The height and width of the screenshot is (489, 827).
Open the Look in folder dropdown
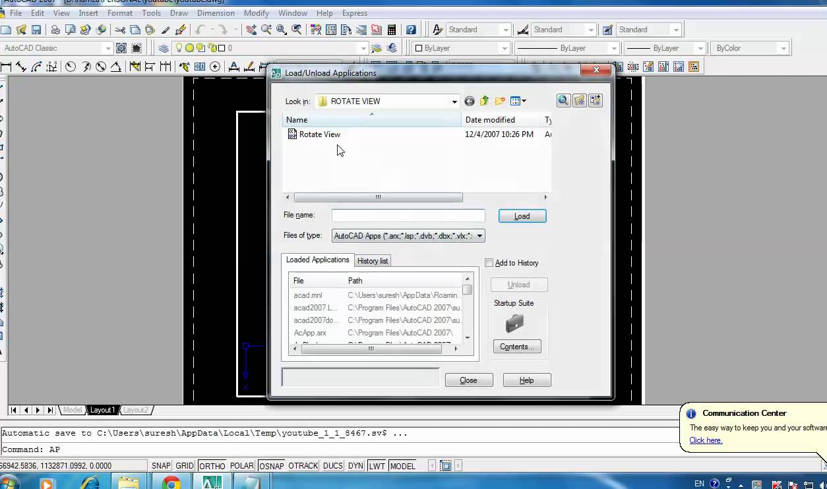[454, 101]
